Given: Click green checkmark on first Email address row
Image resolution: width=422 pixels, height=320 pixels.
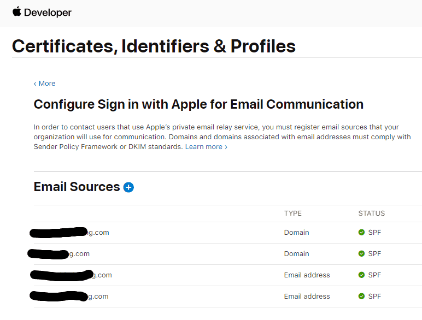Looking at the screenshot, I should click(x=361, y=275).
